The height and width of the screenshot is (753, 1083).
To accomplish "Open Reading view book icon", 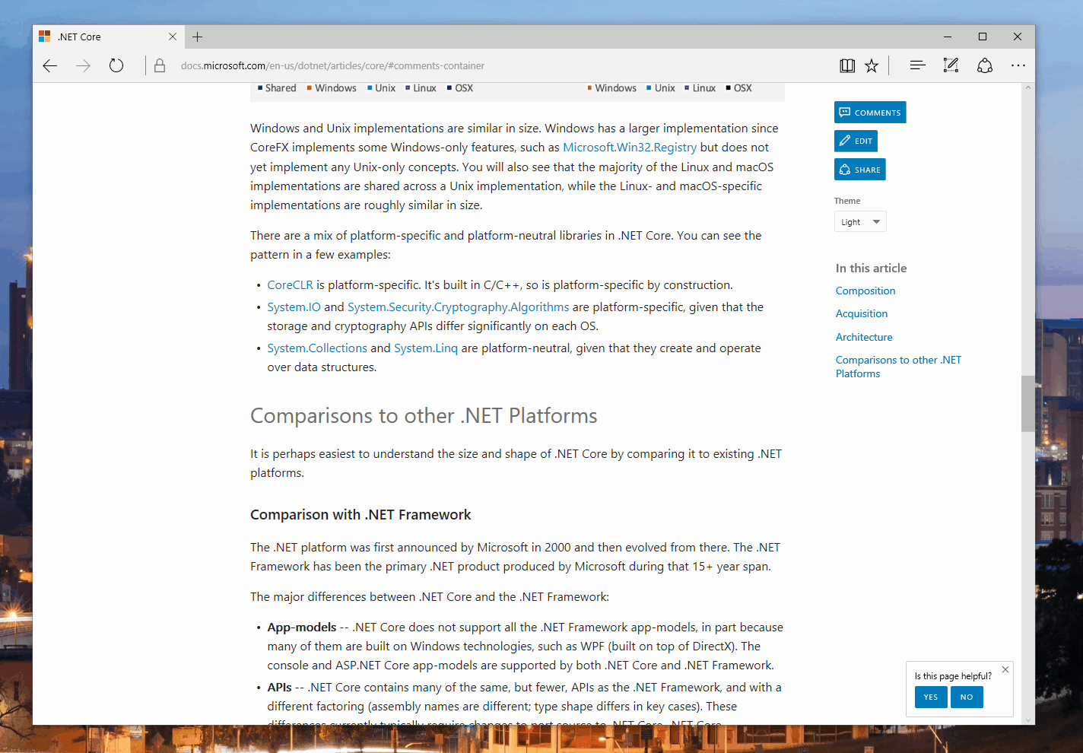I will pyautogui.click(x=847, y=66).
